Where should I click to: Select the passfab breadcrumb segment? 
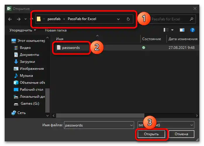pyautogui.click(x=54, y=19)
